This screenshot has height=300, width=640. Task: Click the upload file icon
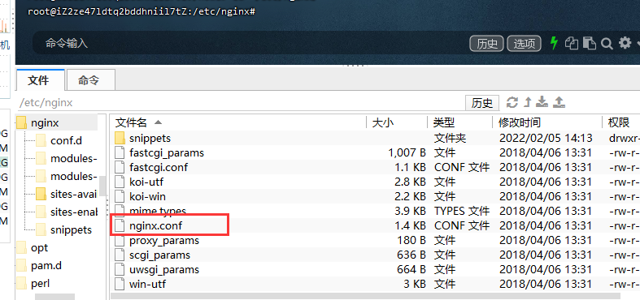point(559,102)
